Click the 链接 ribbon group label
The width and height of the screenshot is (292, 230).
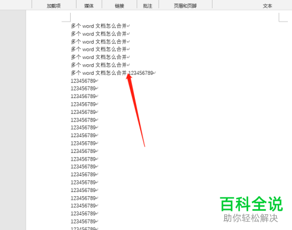click(x=120, y=6)
